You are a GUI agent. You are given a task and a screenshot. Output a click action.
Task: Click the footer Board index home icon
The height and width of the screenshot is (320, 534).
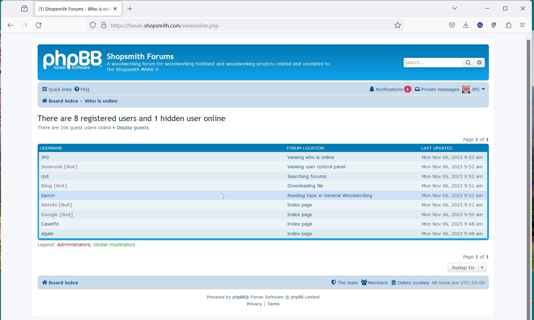tap(45, 282)
